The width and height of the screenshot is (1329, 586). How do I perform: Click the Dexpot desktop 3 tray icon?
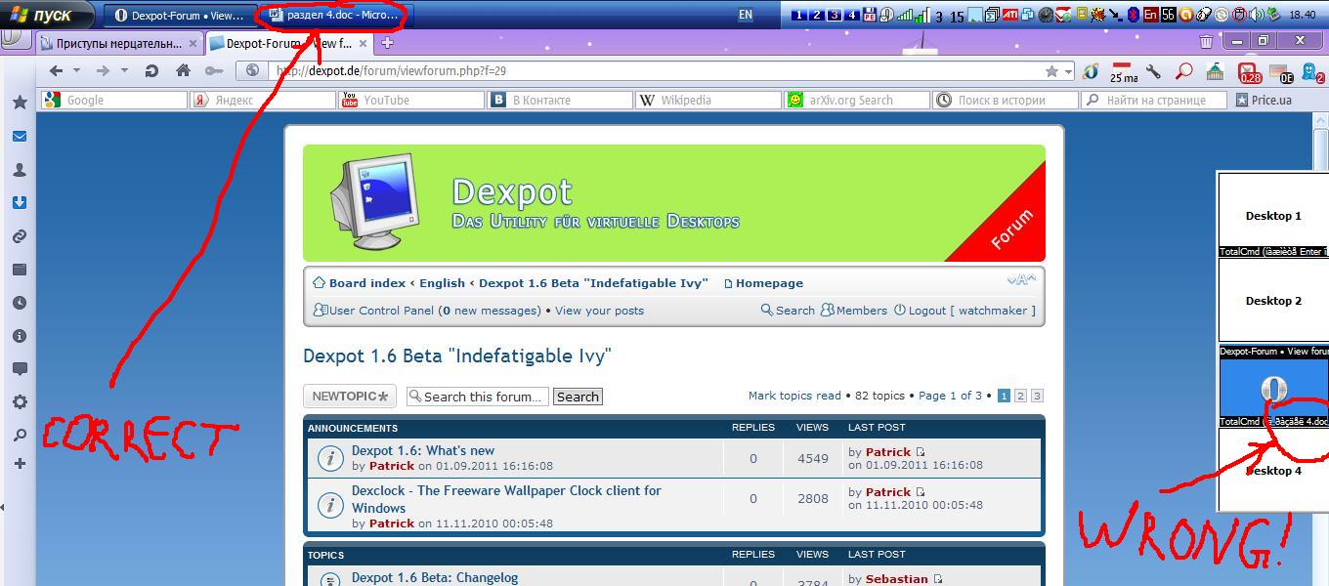point(835,15)
